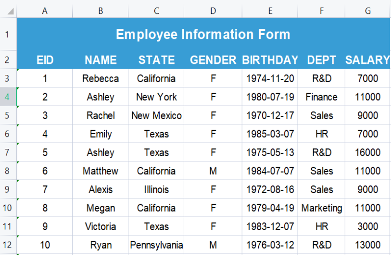The image size is (391, 255).
Task: Select the name cell Matthew
Action: coord(101,171)
